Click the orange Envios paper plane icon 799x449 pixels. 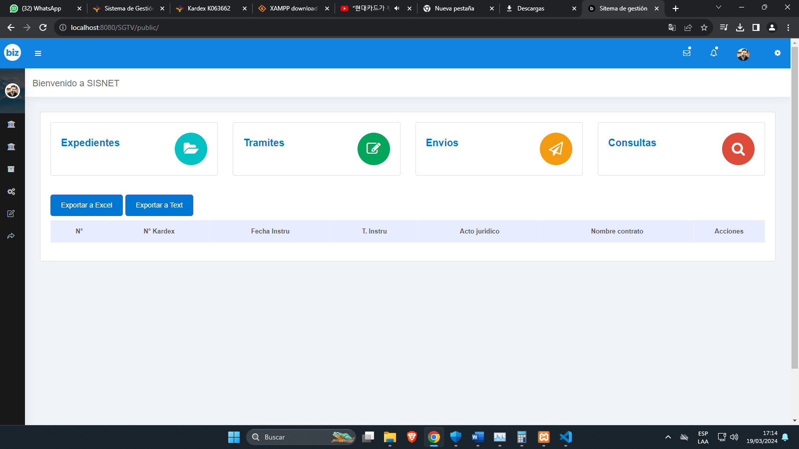point(556,149)
